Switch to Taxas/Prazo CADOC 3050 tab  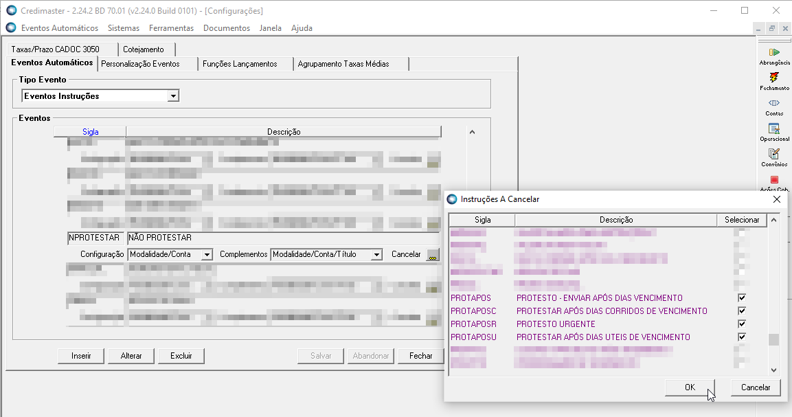62,49
